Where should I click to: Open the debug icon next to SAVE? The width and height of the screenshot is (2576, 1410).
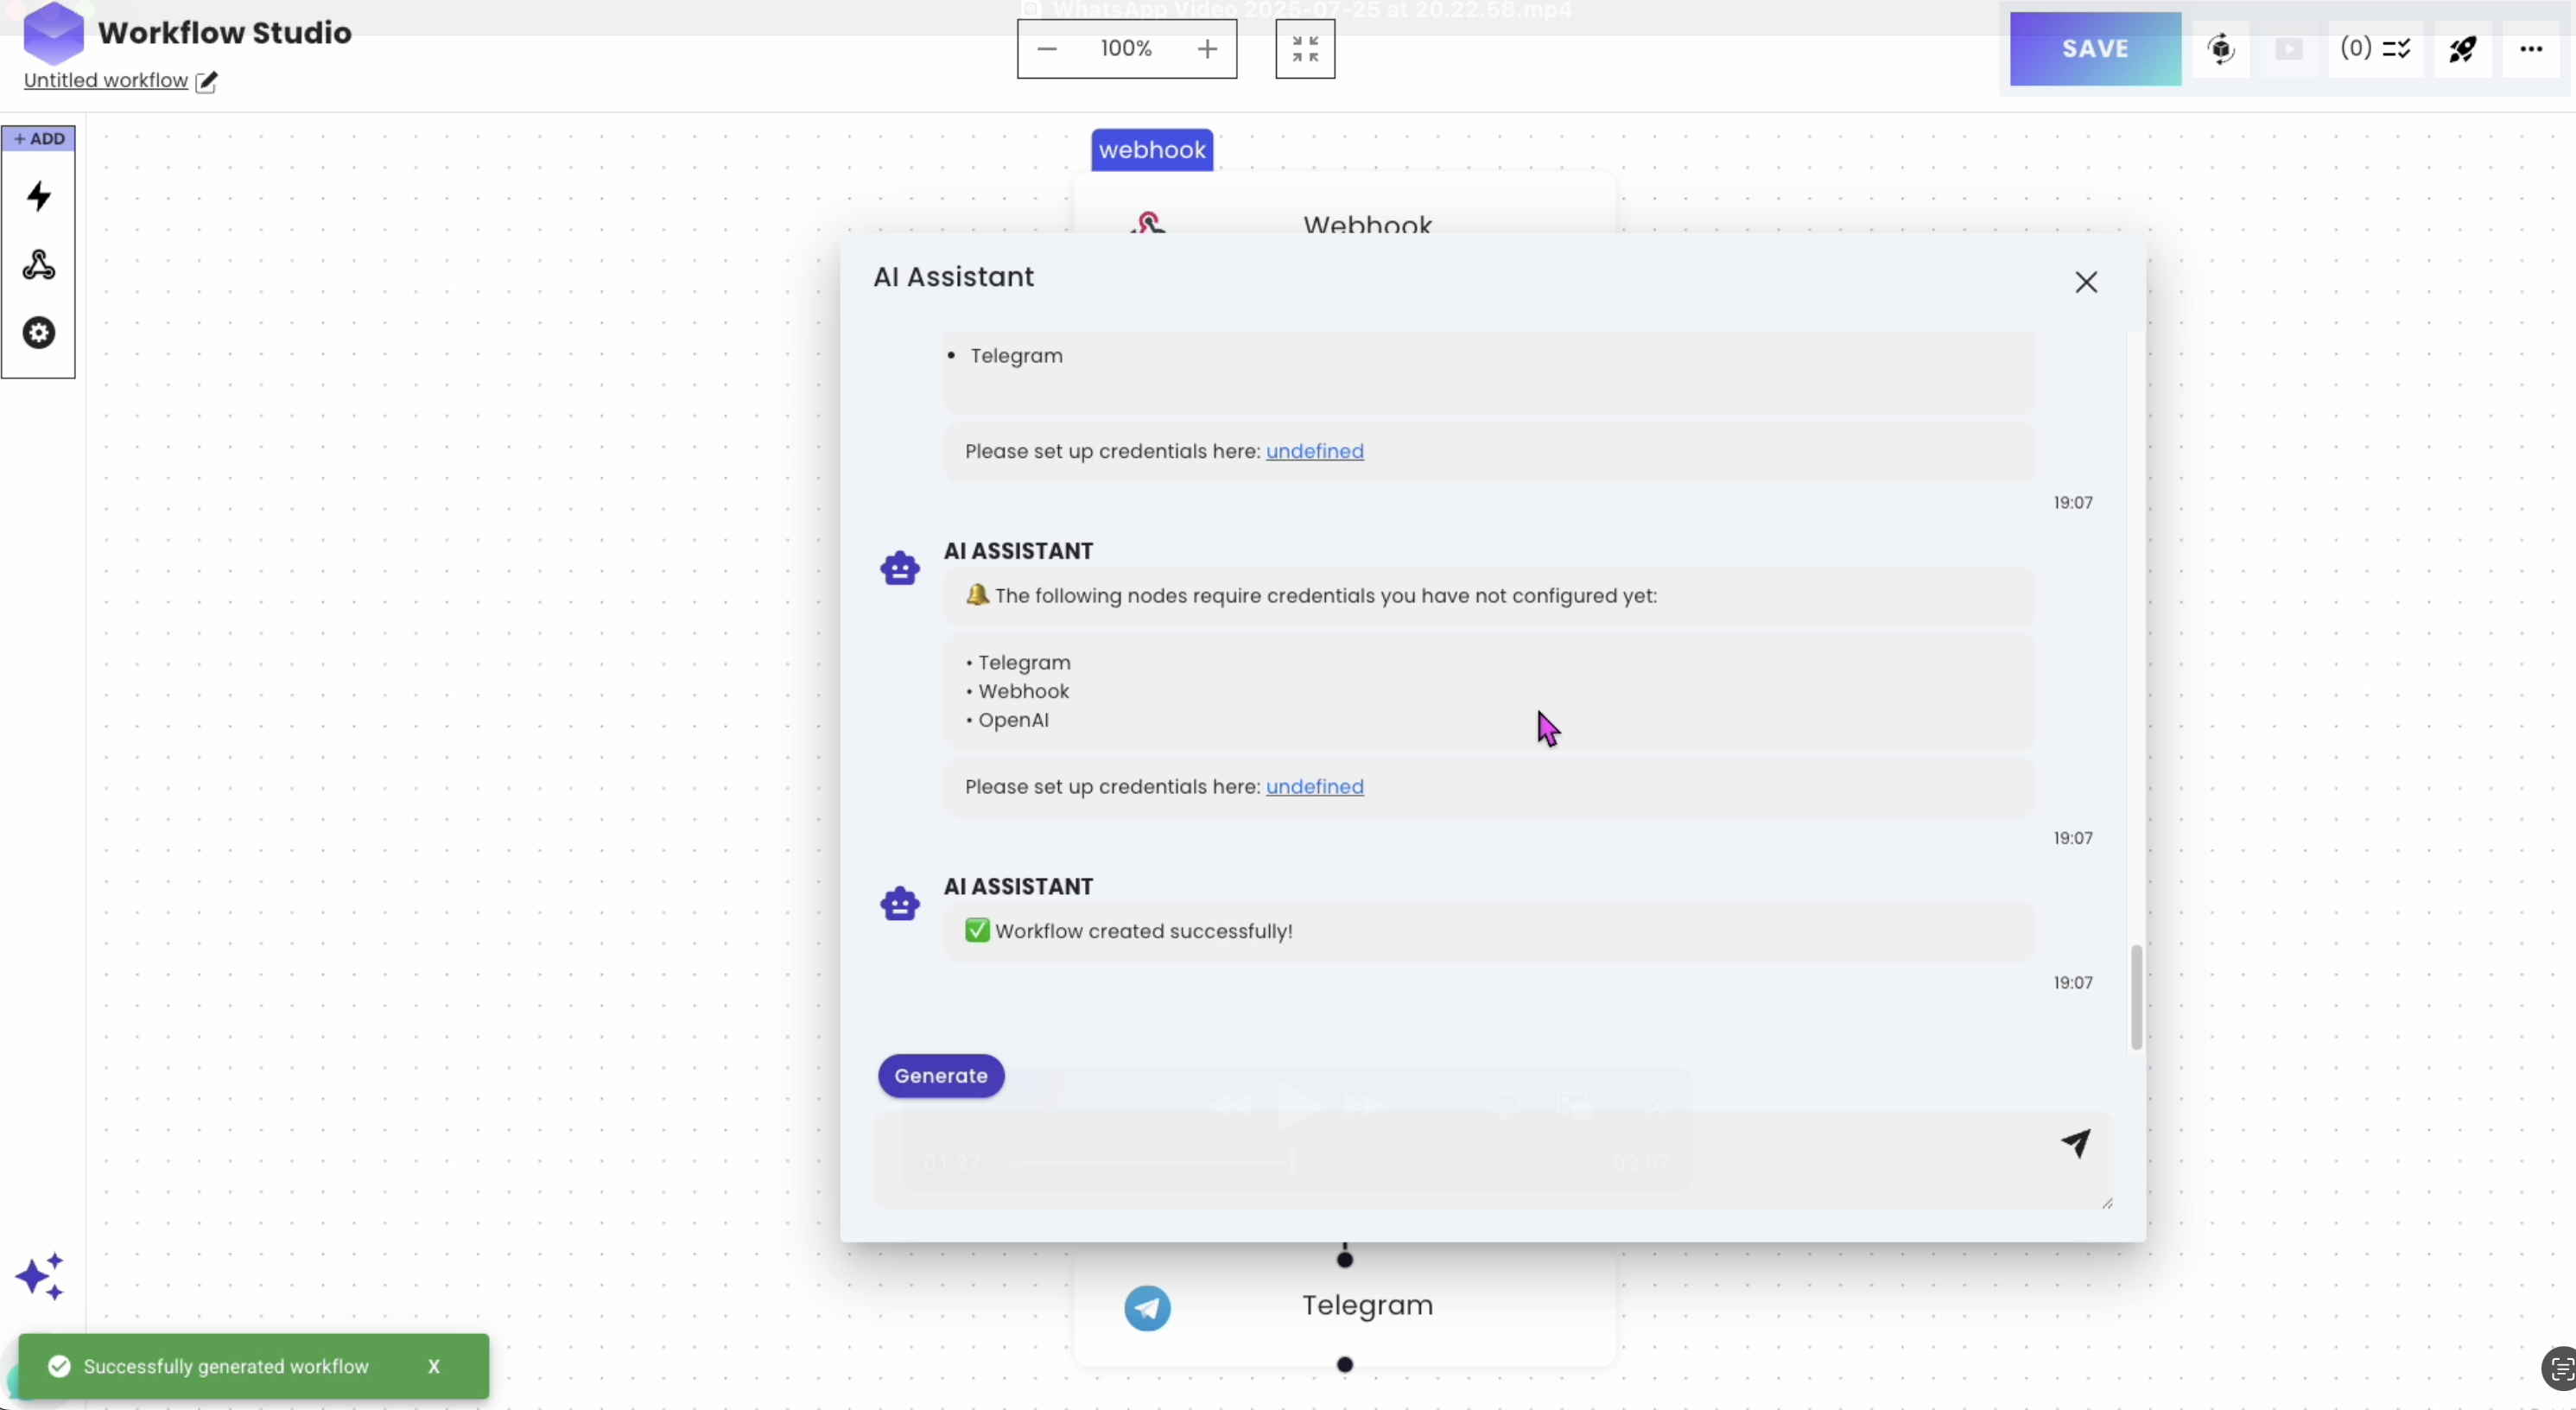click(2221, 48)
